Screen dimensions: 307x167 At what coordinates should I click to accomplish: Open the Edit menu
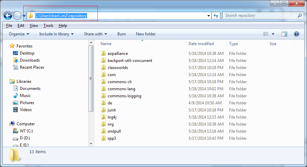(21, 26)
